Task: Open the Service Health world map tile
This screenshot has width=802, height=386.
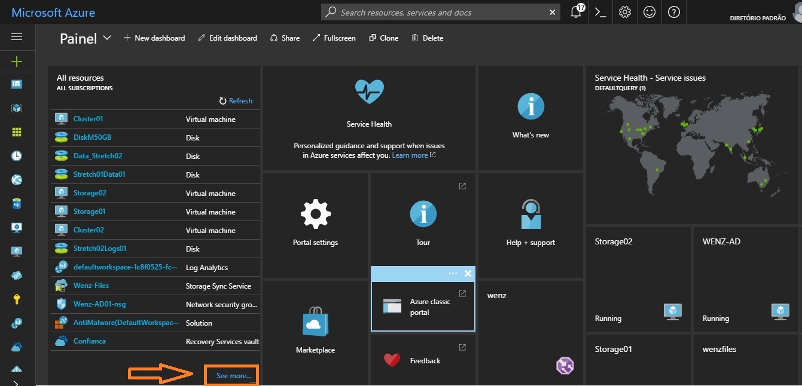Action: click(692, 145)
